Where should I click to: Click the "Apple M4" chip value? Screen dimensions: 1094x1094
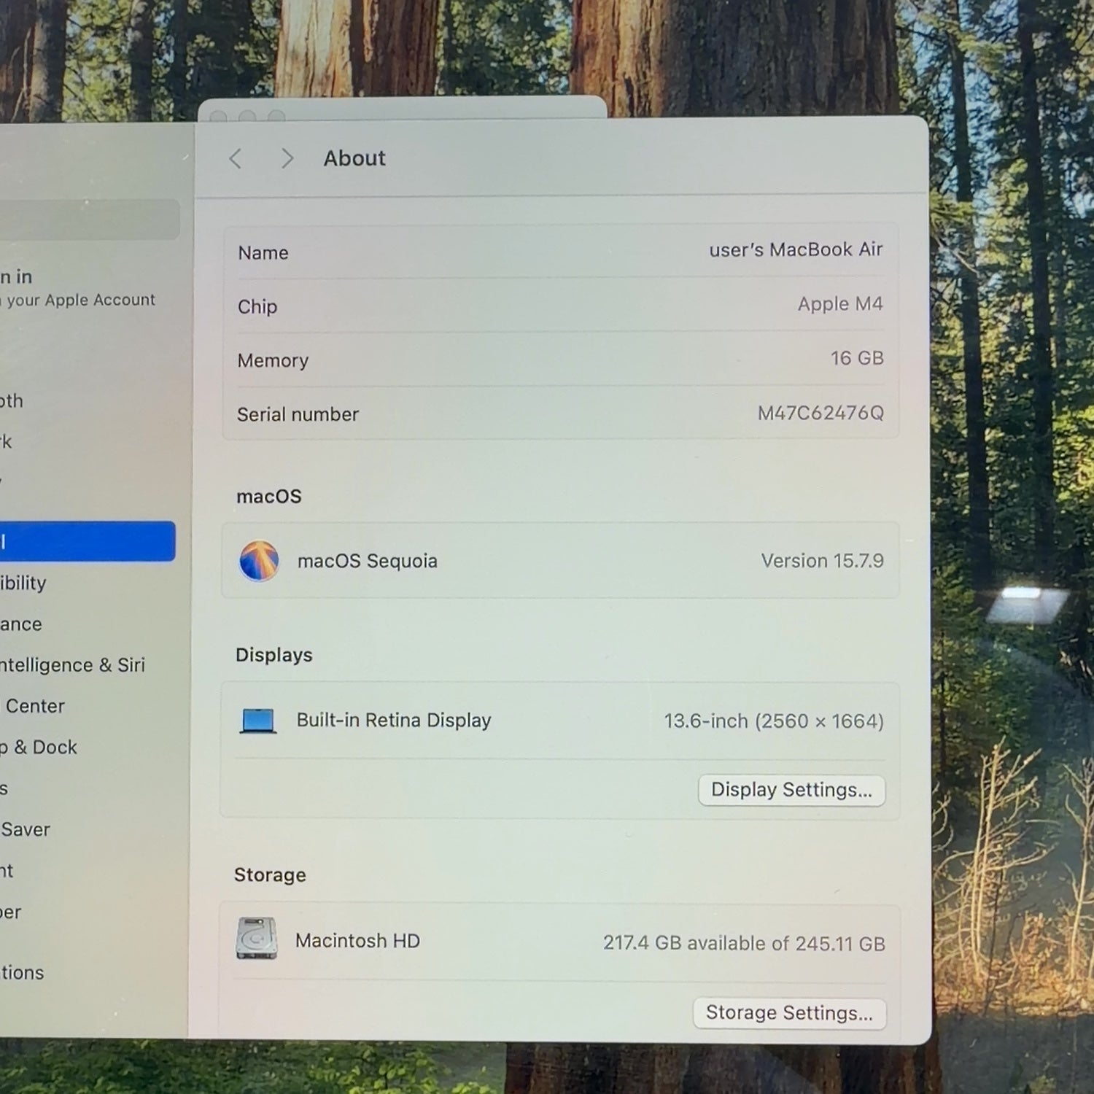[x=840, y=304]
